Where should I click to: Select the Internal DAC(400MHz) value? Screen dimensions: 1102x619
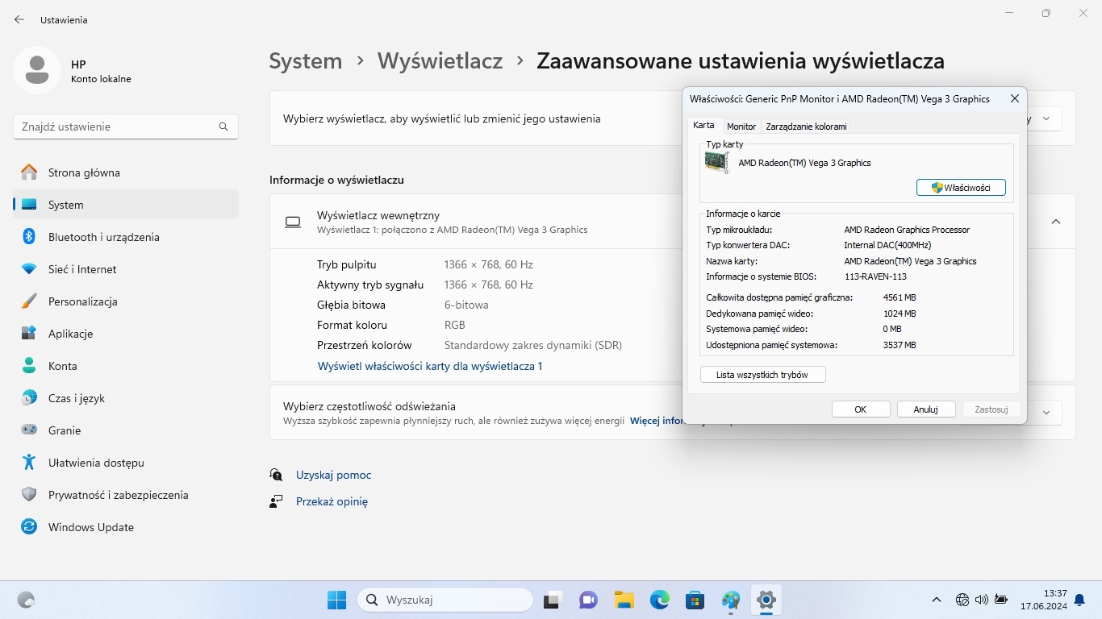coord(887,245)
